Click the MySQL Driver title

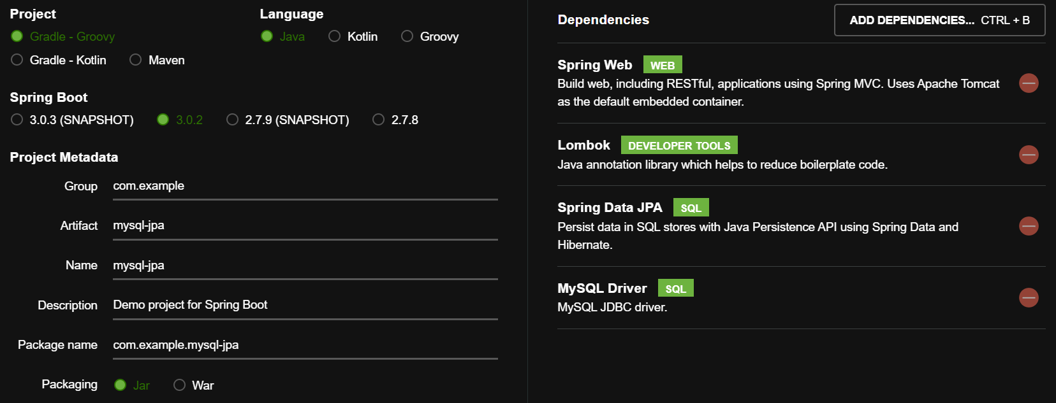coord(602,288)
